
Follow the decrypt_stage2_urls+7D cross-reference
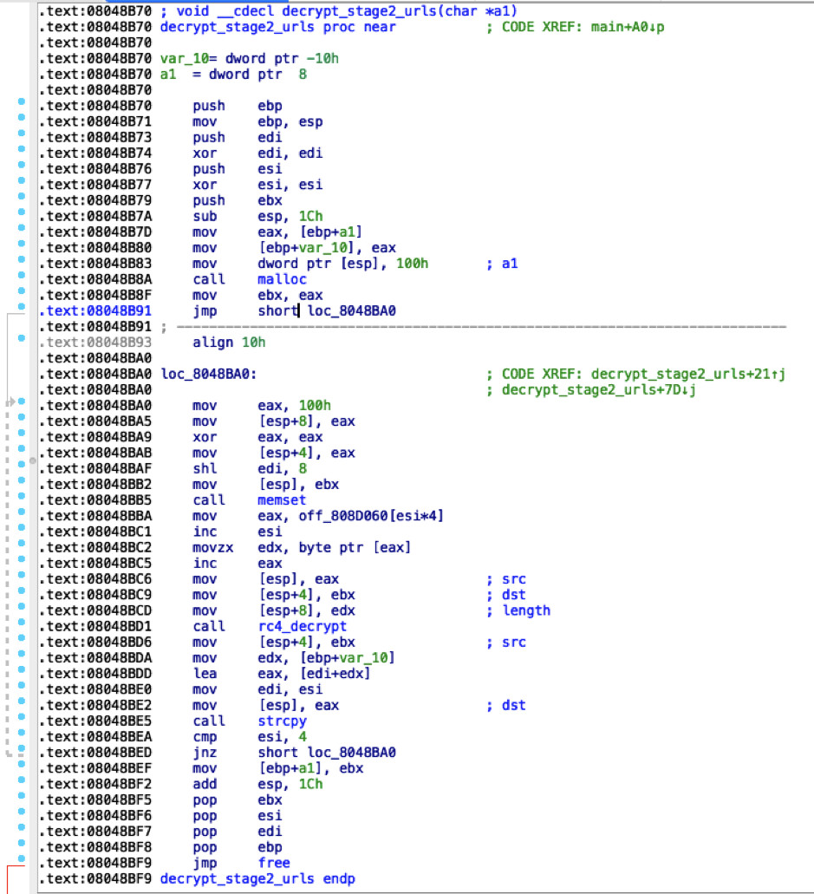point(598,390)
